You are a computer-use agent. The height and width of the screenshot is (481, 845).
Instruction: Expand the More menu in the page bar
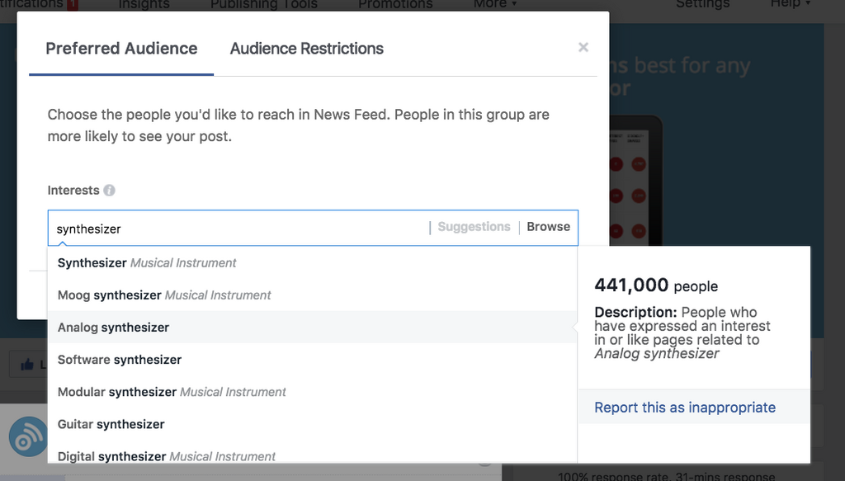pos(495,4)
